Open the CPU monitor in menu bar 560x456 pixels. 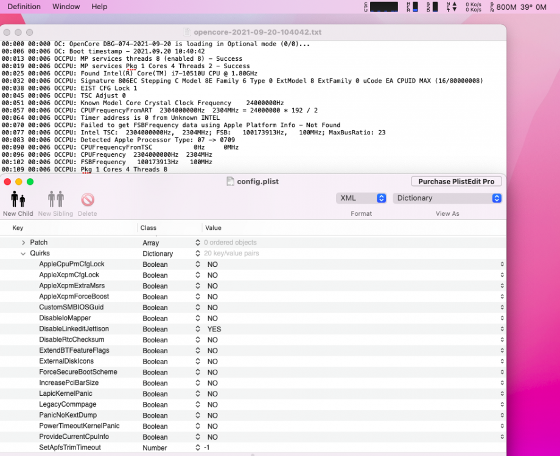click(x=380, y=7)
